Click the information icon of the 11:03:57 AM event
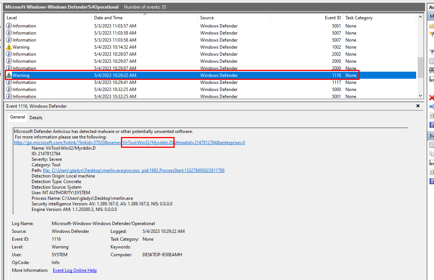The image size is (434, 280). pos(9,26)
